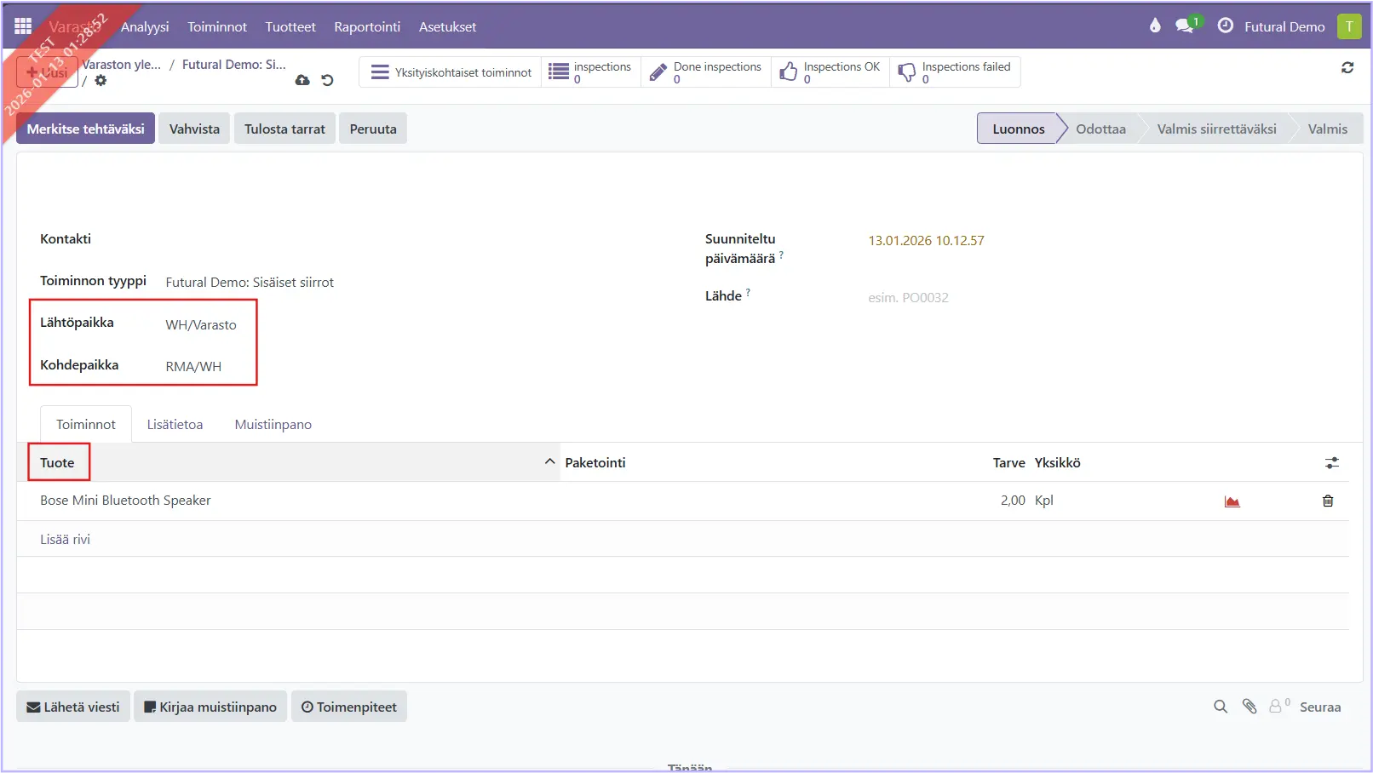Click the paperclip attachments icon

[1249, 707]
